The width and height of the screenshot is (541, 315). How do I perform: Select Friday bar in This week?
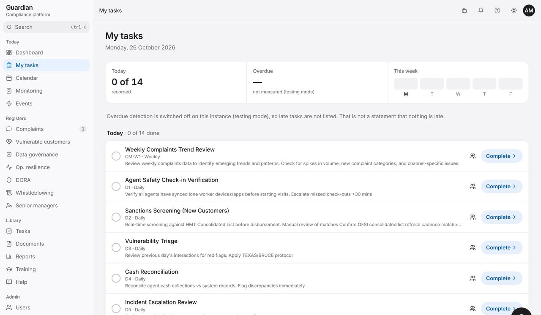(x=511, y=84)
